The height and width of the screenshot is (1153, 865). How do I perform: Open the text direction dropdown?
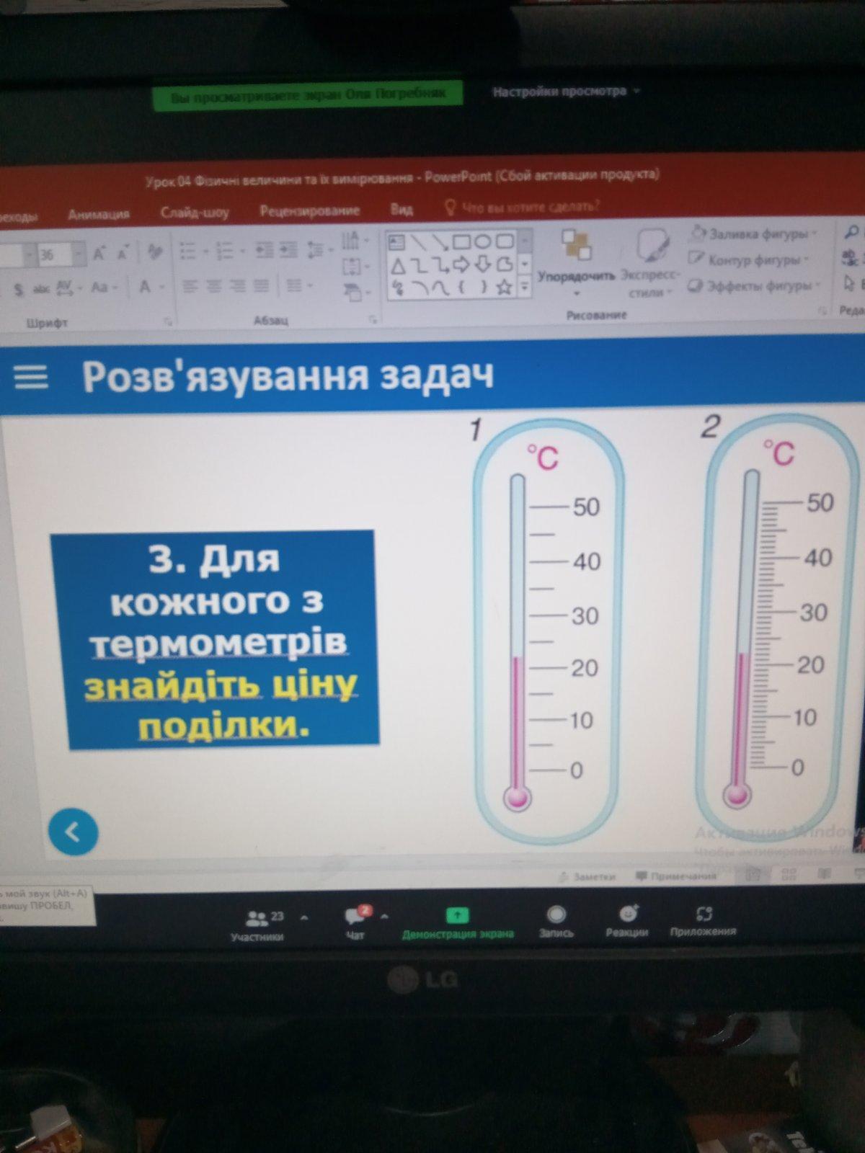(354, 240)
